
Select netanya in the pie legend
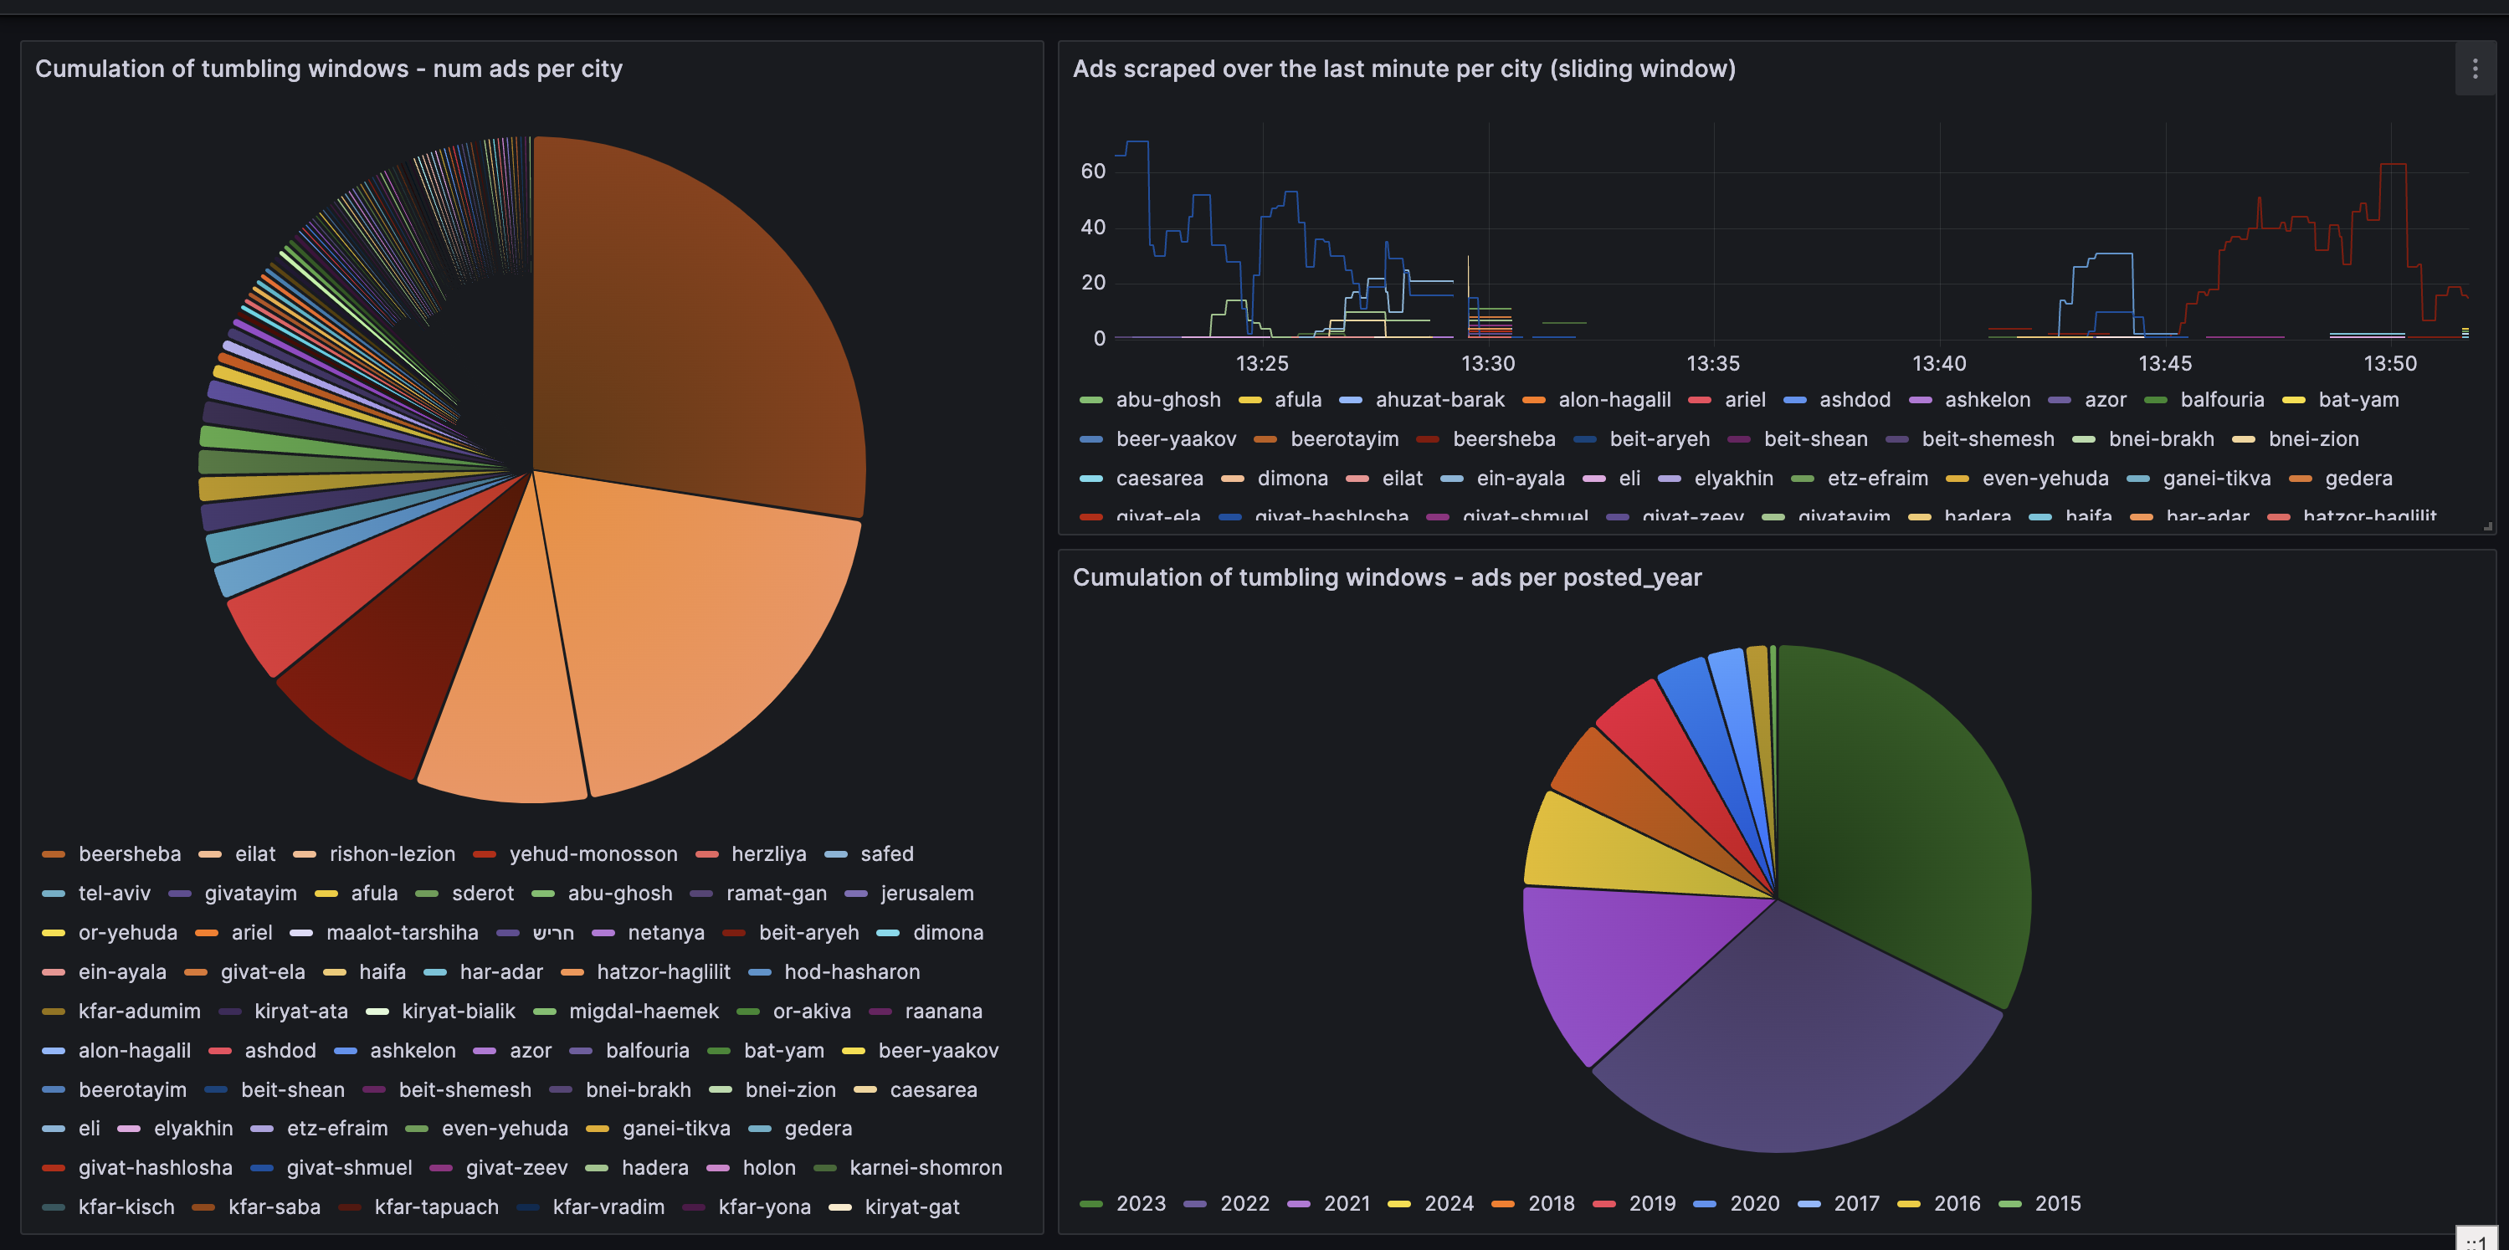click(666, 933)
